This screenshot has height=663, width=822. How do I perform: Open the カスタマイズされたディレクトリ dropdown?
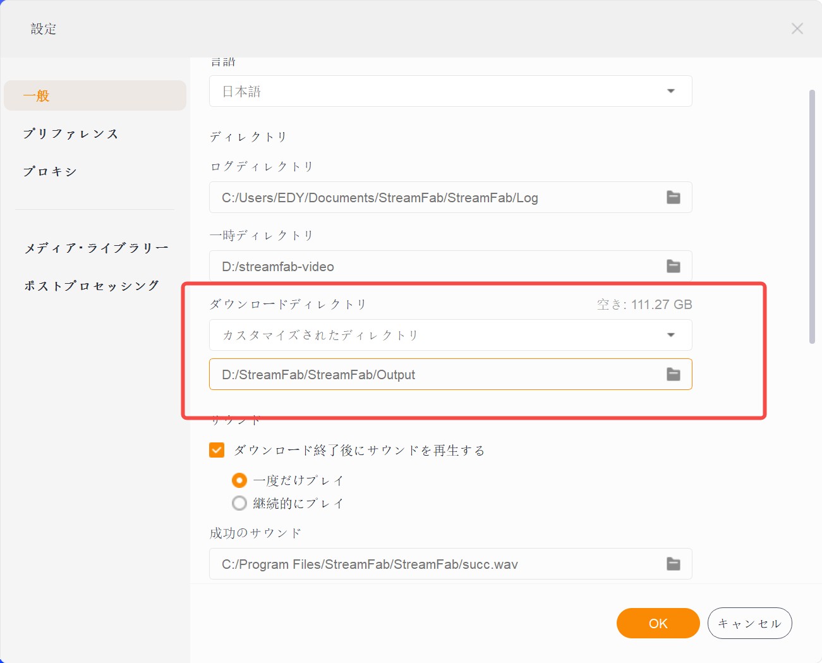[450, 335]
